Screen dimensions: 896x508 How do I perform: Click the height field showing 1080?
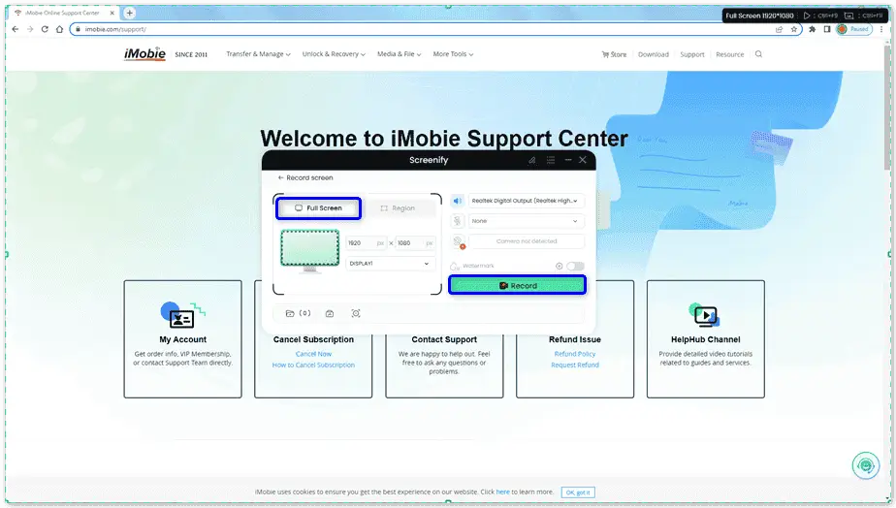(x=415, y=243)
